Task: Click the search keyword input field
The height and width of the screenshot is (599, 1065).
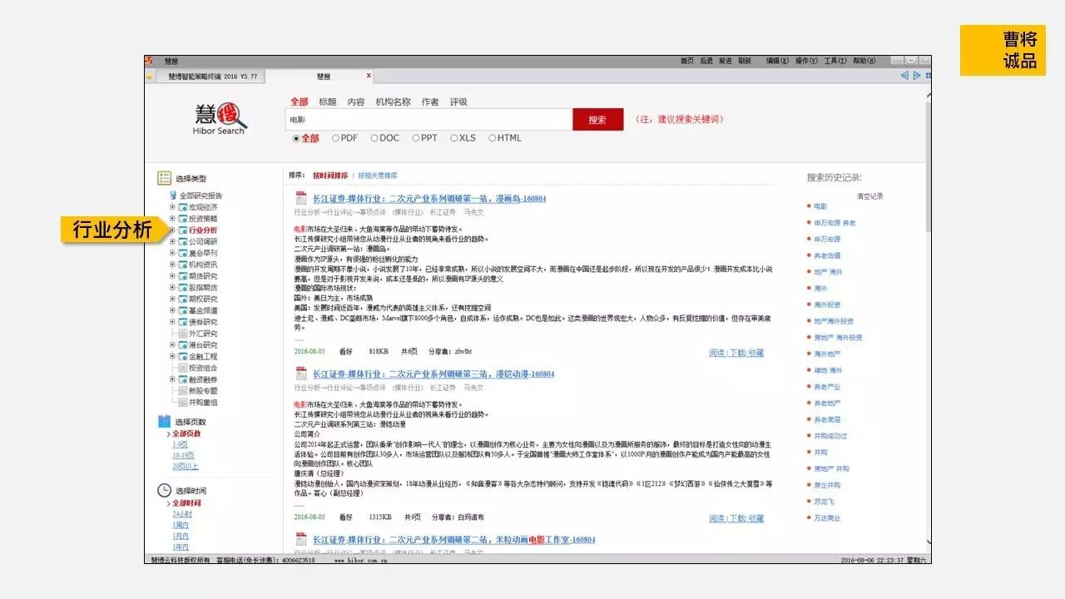Action: 428,120
